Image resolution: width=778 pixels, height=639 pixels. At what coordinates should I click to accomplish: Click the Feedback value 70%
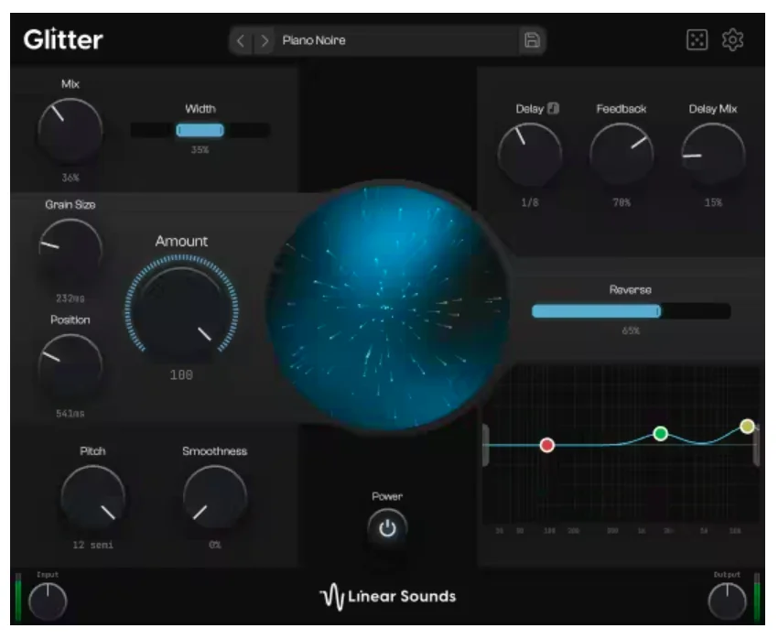click(x=621, y=202)
